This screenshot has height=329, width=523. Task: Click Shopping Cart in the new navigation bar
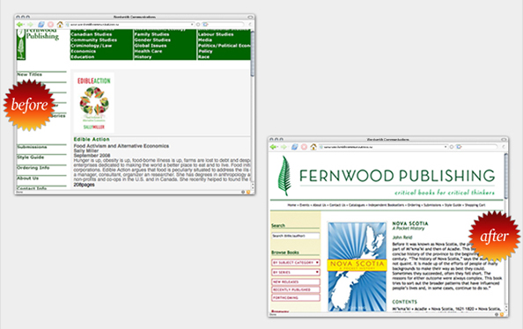475,205
